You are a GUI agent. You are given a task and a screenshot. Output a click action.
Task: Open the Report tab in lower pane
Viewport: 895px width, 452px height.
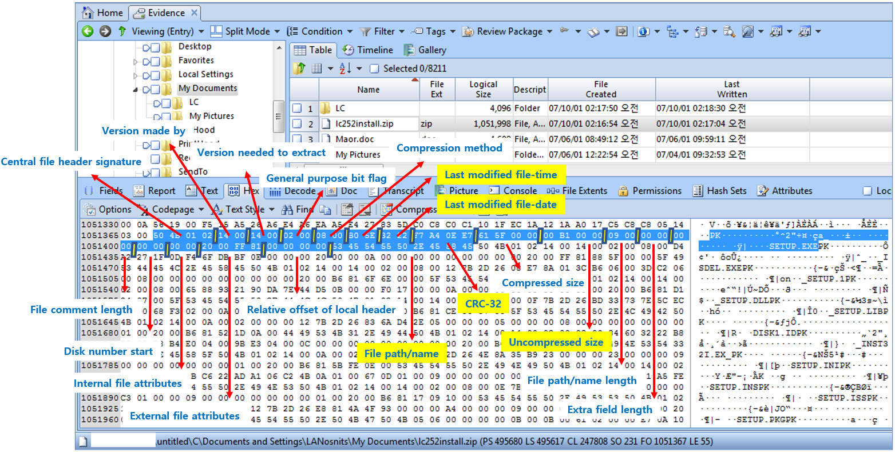pyautogui.click(x=155, y=191)
